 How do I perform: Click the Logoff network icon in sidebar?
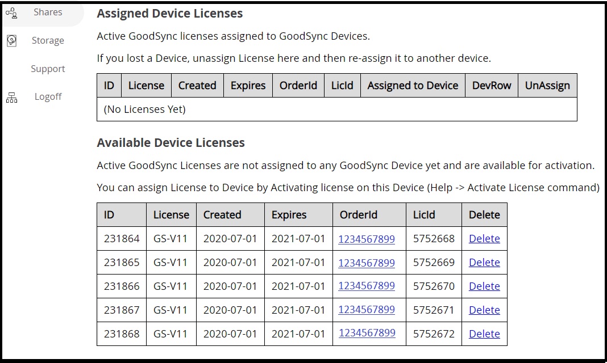[11, 98]
